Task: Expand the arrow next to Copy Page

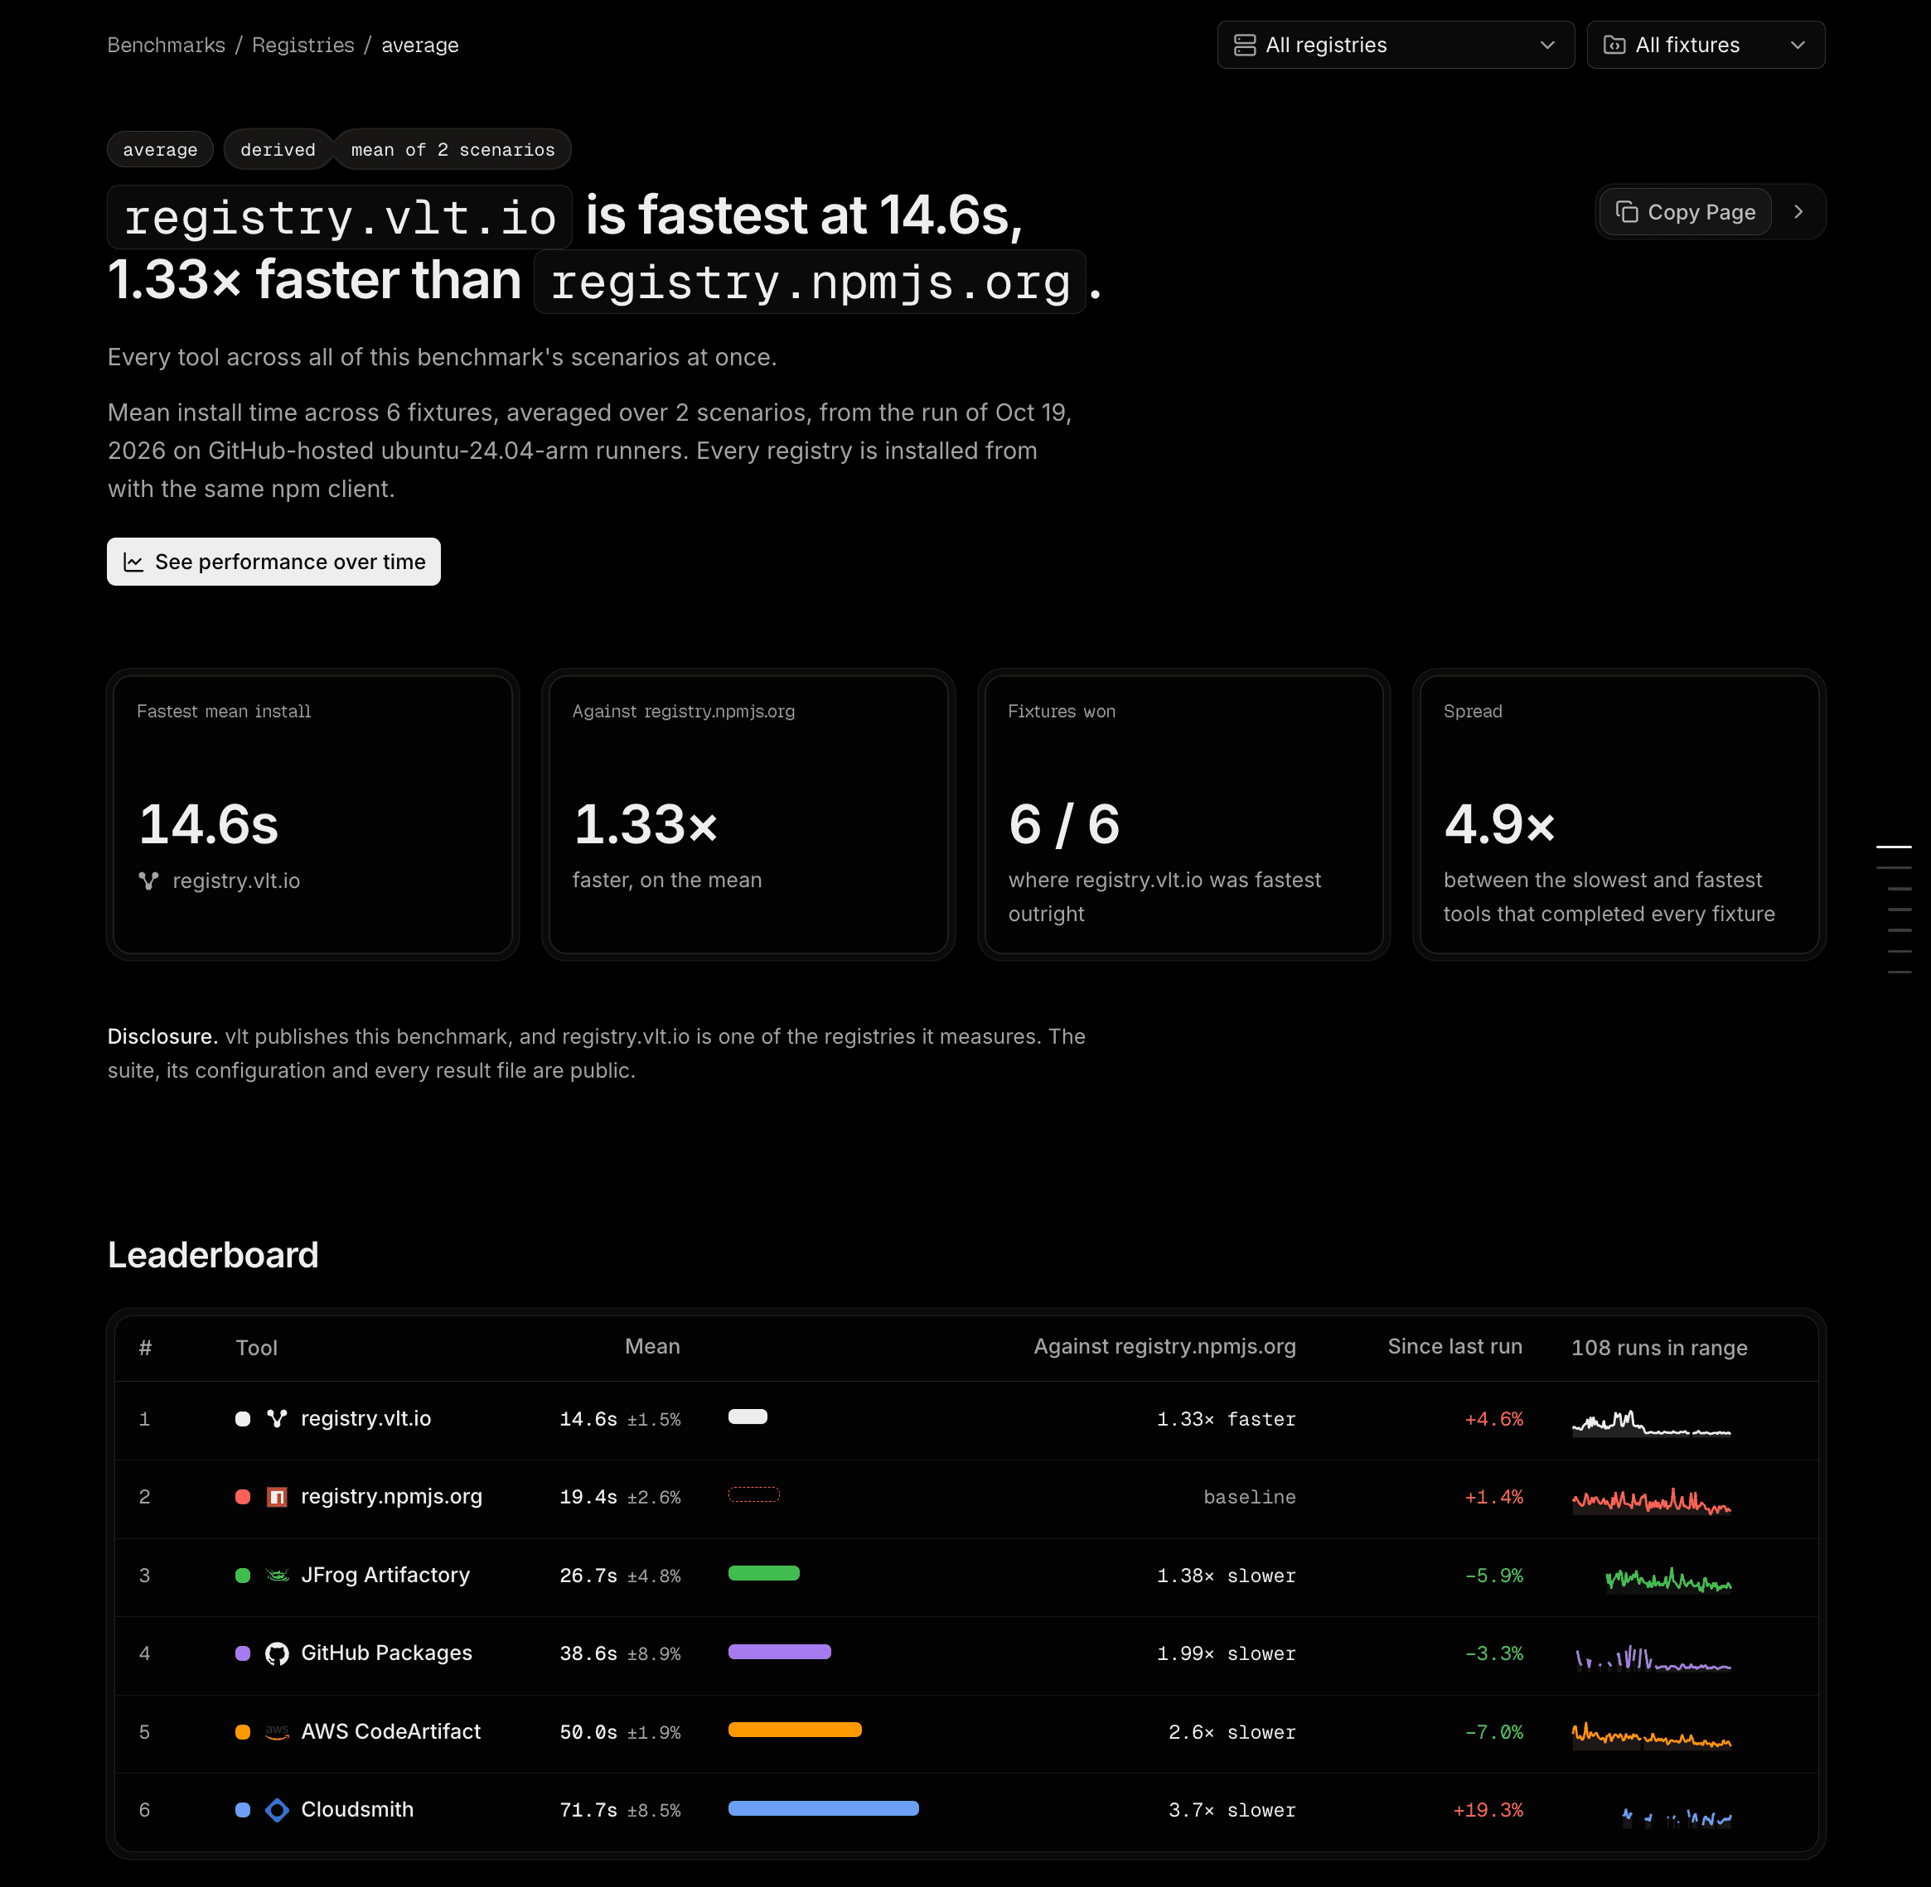Action: (1798, 212)
